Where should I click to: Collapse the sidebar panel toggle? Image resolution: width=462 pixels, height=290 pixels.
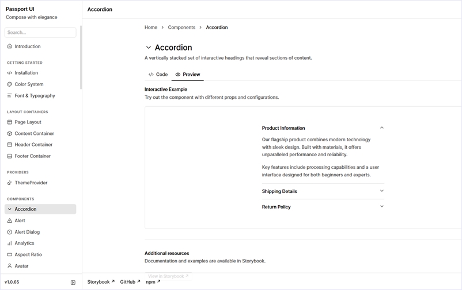(73, 283)
